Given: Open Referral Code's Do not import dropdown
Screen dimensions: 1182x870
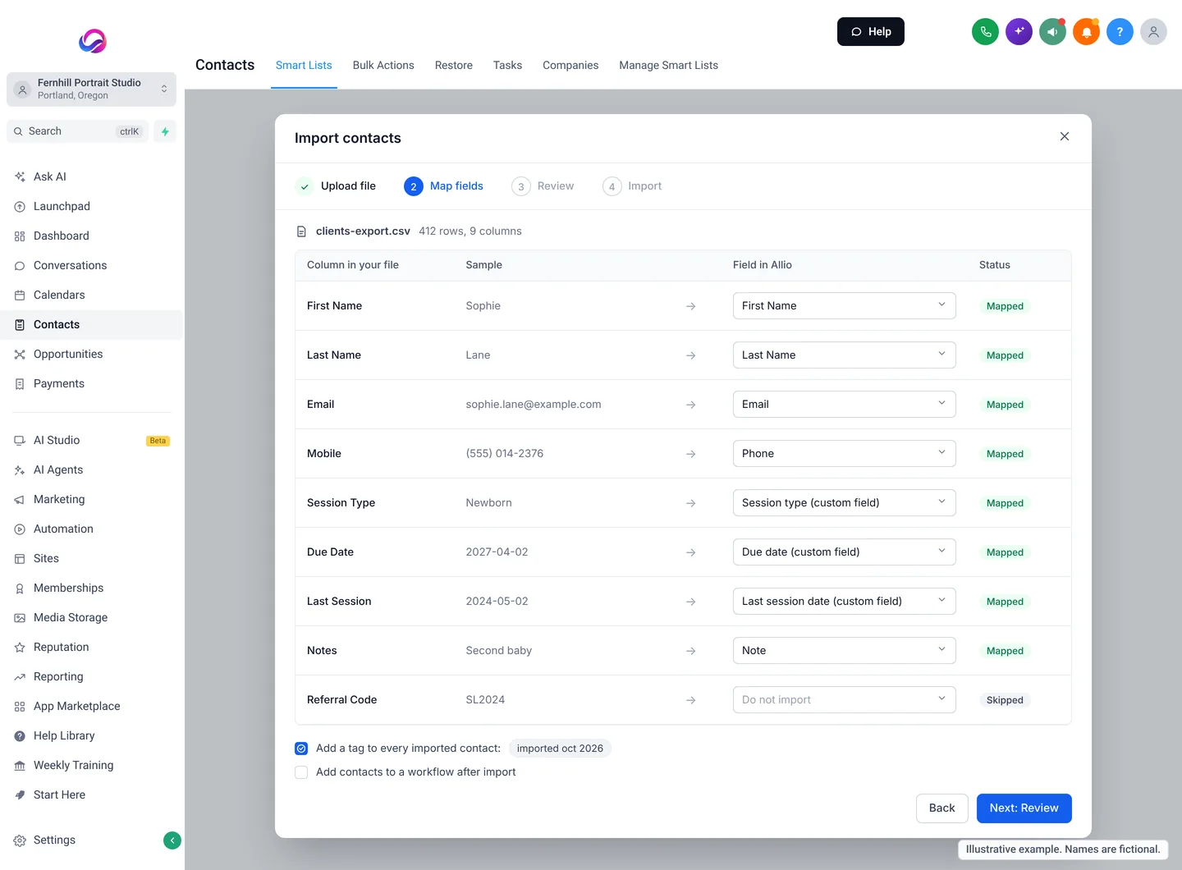Looking at the screenshot, I should click(x=844, y=699).
